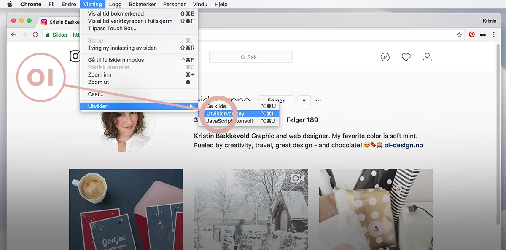506x250 pixels.
Task: Click the Instagram camera logo
Action: [x=75, y=56]
